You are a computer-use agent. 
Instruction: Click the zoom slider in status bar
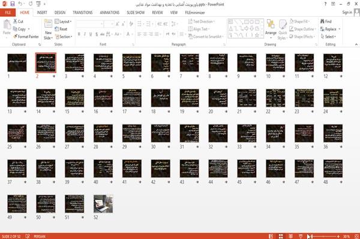point(324,236)
